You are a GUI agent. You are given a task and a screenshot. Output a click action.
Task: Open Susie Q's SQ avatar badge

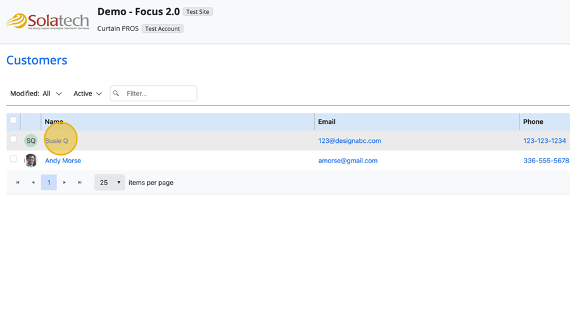point(30,141)
